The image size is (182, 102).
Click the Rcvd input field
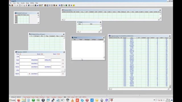click(25, 63)
